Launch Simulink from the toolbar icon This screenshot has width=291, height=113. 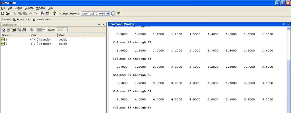tap(42, 13)
